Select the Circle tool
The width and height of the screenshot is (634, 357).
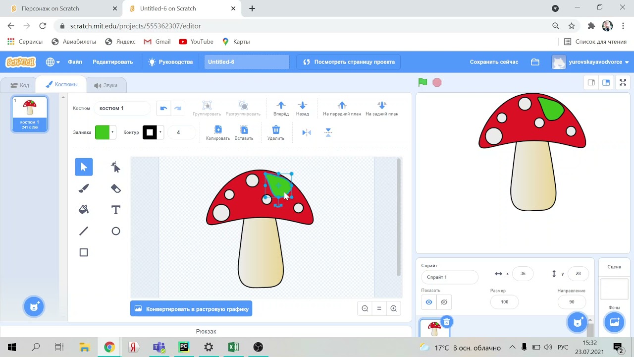(x=115, y=231)
